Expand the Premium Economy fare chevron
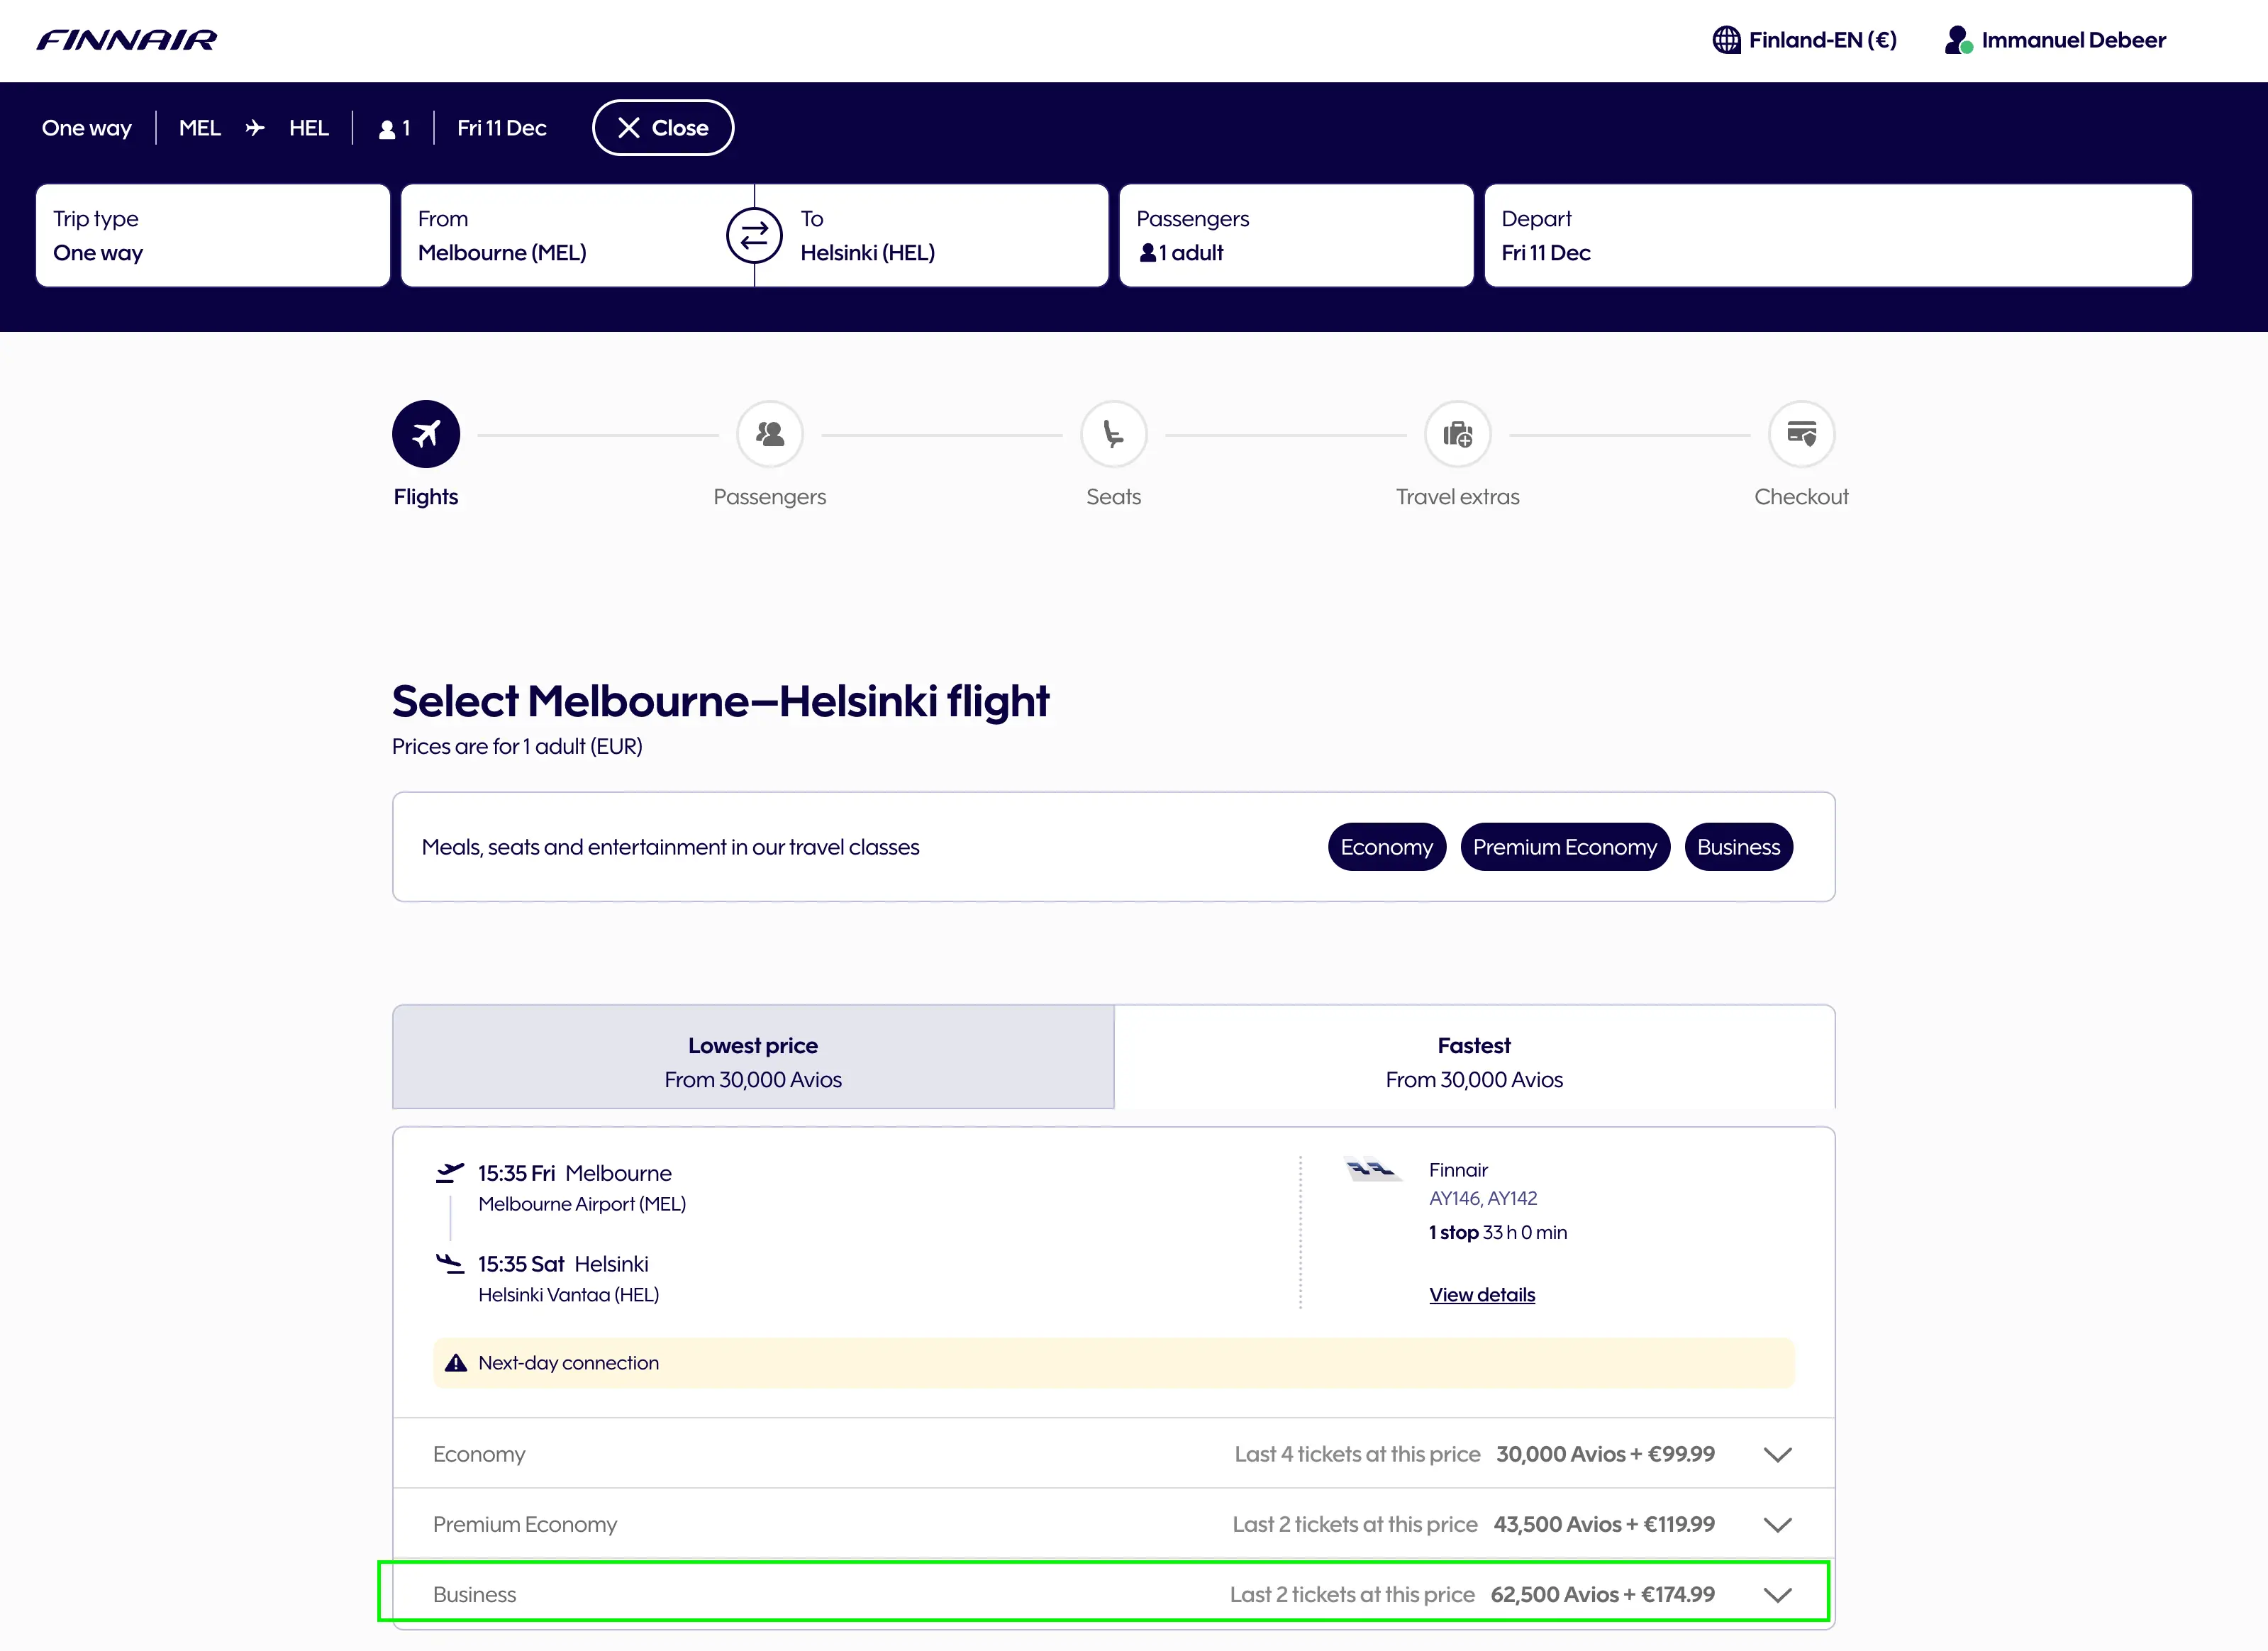This screenshot has width=2268, height=1651. click(x=1777, y=1524)
